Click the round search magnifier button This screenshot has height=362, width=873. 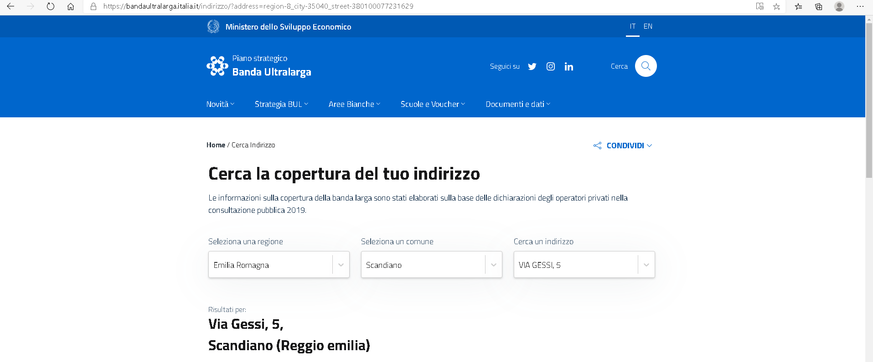646,66
